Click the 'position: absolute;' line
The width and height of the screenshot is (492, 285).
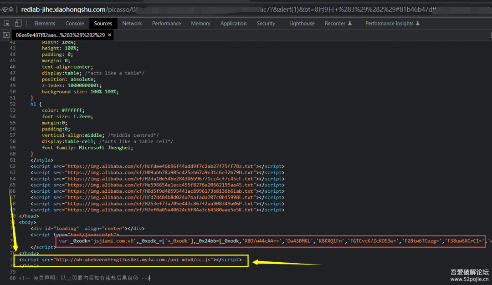[69, 79]
